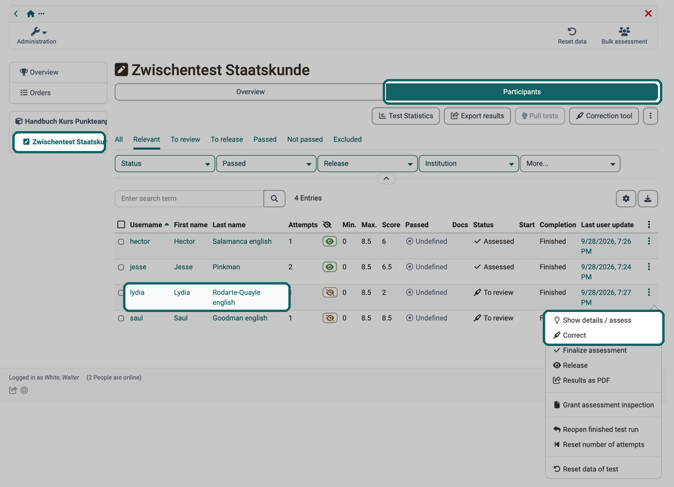Close the course with the red X
The height and width of the screenshot is (487, 674).
(x=648, y=13)
